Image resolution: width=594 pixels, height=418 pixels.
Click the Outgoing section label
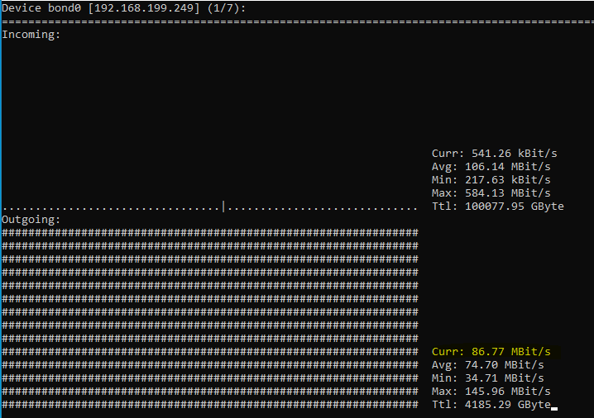click(31, 220)
